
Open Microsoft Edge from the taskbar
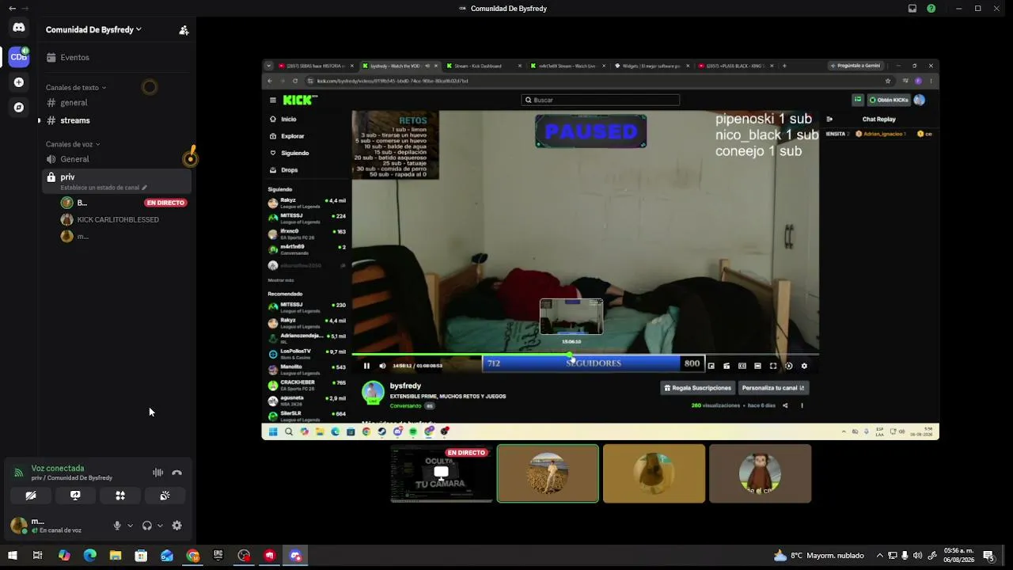pos(89,556)
